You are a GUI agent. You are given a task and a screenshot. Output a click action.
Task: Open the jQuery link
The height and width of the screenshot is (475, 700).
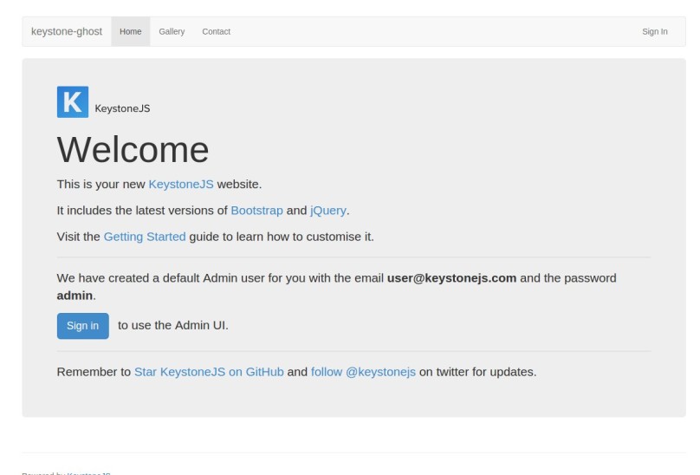click(x=328, y=211)
